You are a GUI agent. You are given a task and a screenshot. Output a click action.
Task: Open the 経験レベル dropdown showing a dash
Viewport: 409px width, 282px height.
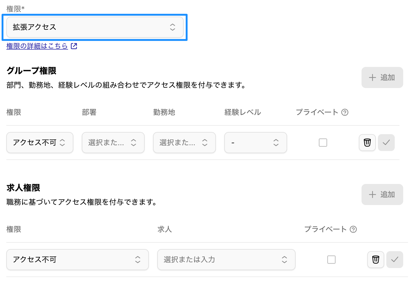tap(255, 143)
